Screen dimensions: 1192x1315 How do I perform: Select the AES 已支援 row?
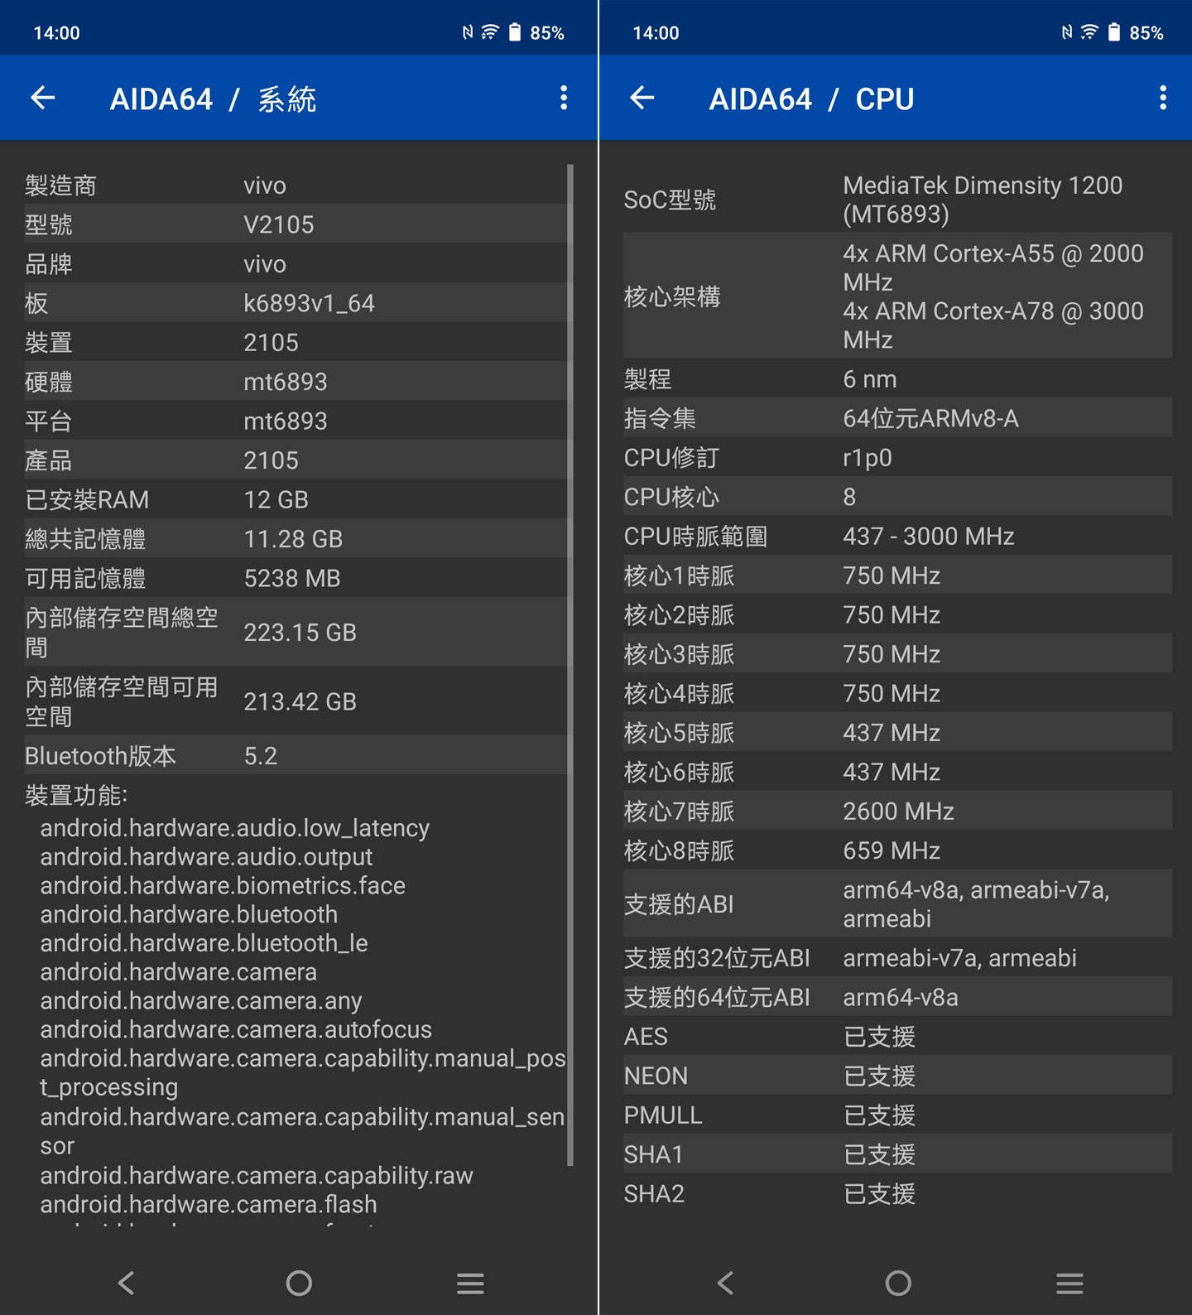(x=897, y=1036)
